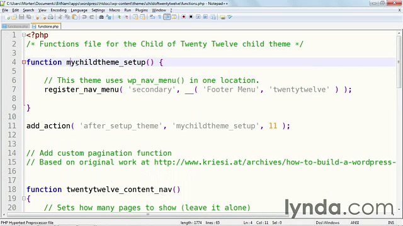Click the Dos\Windows entry in status bar
The height and width of the screenshot is (226, 403).
(x=327, y=223)
